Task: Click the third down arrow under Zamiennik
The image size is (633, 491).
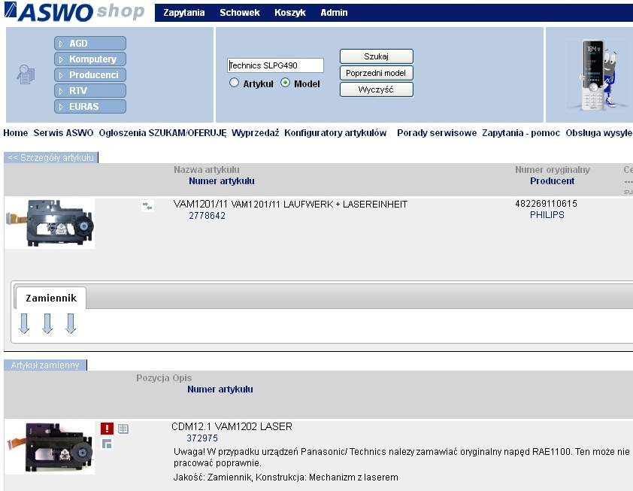Action: tap(71, 323)
